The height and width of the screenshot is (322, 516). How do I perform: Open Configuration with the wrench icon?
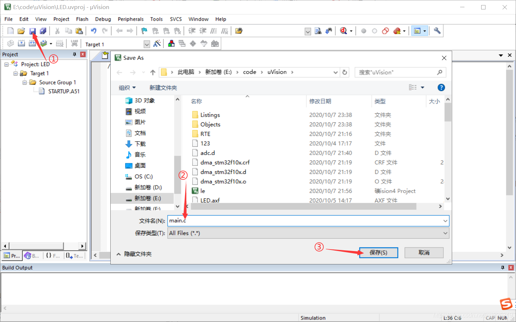pyautogui.click(x=437, y=31)
